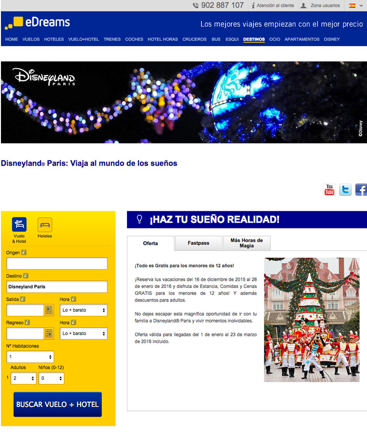The height and width of the screenshot is (432, 367).
Task: Open VUELOS in the navigation bar
Action: coord(31,39)
